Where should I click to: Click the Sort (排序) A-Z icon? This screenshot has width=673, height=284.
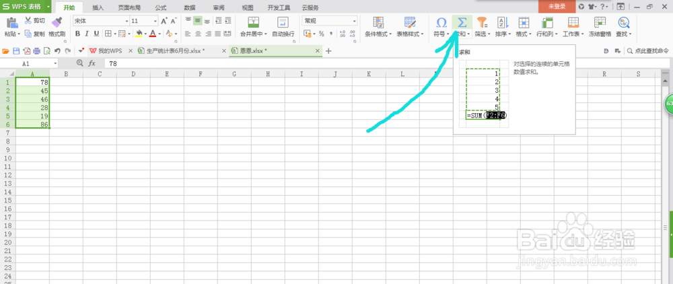point(503,22)
